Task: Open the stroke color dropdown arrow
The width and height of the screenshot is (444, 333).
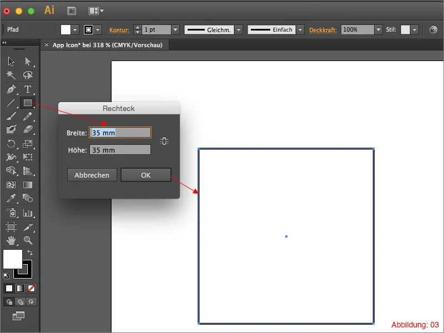Action: [x=98, y=29]
